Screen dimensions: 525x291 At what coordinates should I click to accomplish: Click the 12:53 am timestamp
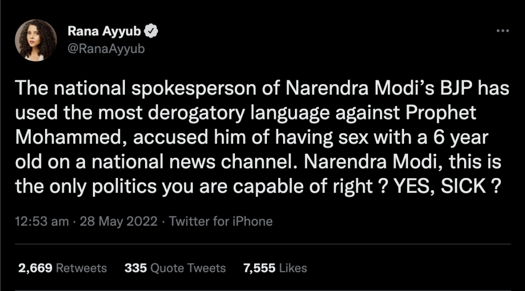coord(42,221)
